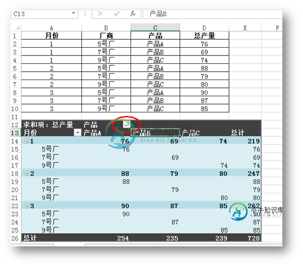Click cell C9 containing 产品B
This screenshot has height=267, width=303.
[155, 101]
